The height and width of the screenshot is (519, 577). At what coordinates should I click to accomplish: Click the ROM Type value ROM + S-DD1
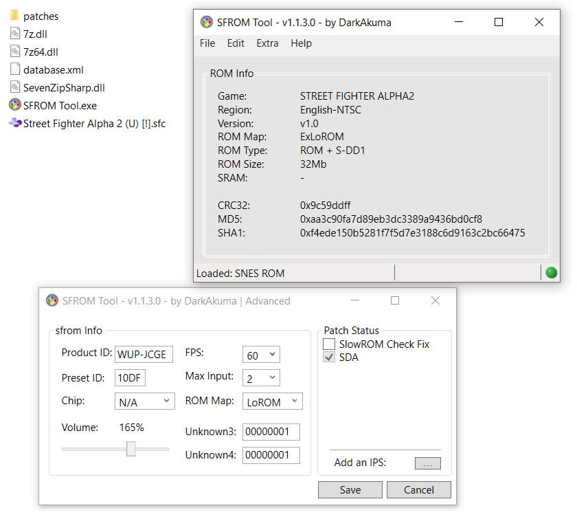tap(332, 151)
